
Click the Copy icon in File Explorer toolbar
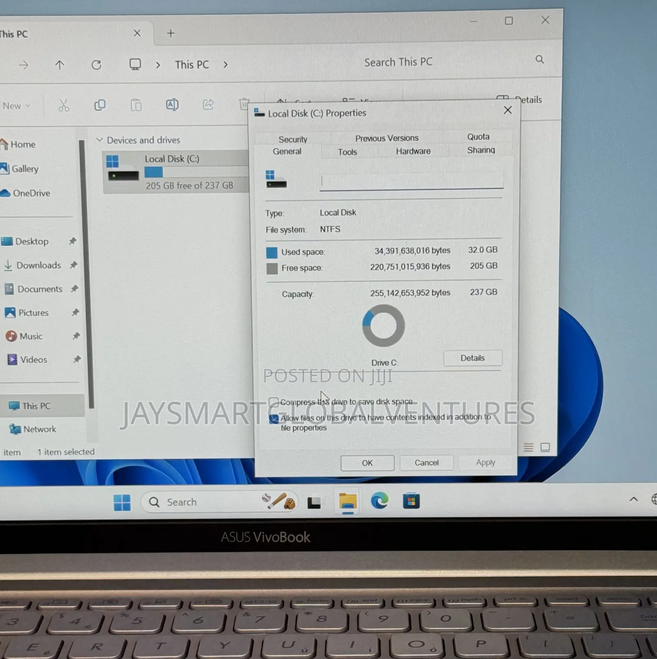[x=100, y=105]
